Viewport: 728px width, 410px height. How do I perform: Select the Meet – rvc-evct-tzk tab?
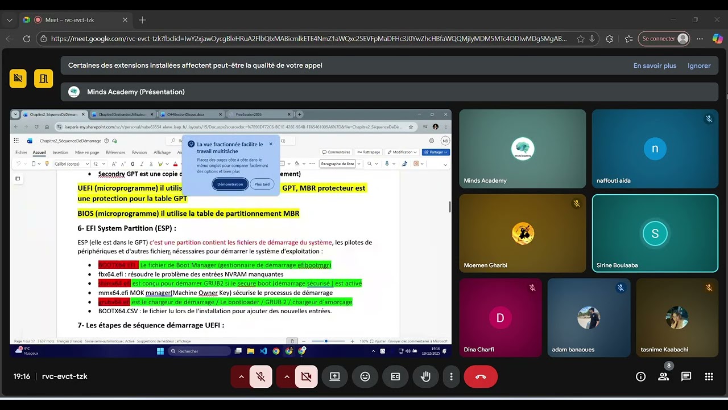(x=75, y=20)
